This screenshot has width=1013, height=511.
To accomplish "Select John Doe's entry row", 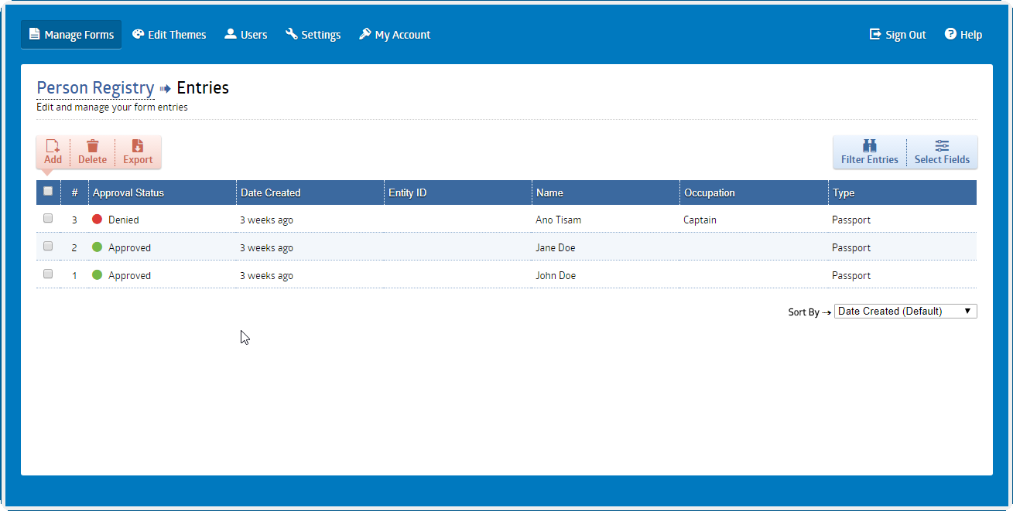I will tap(48, 274).
